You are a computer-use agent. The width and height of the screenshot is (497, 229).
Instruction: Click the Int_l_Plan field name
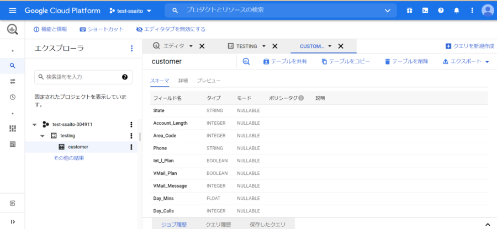click(163, 161)
